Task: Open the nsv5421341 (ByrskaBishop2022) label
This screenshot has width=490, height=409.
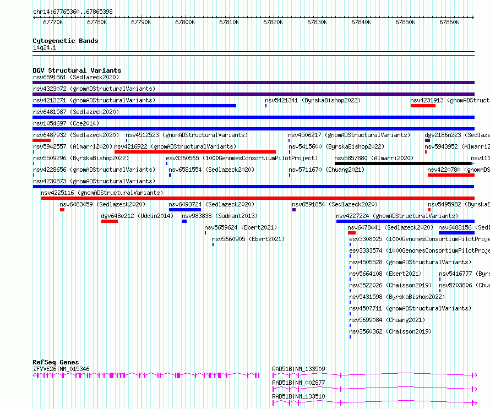Action: 313,100
